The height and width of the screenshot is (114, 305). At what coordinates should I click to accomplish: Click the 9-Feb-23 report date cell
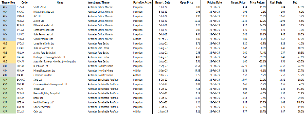point(162,39)
